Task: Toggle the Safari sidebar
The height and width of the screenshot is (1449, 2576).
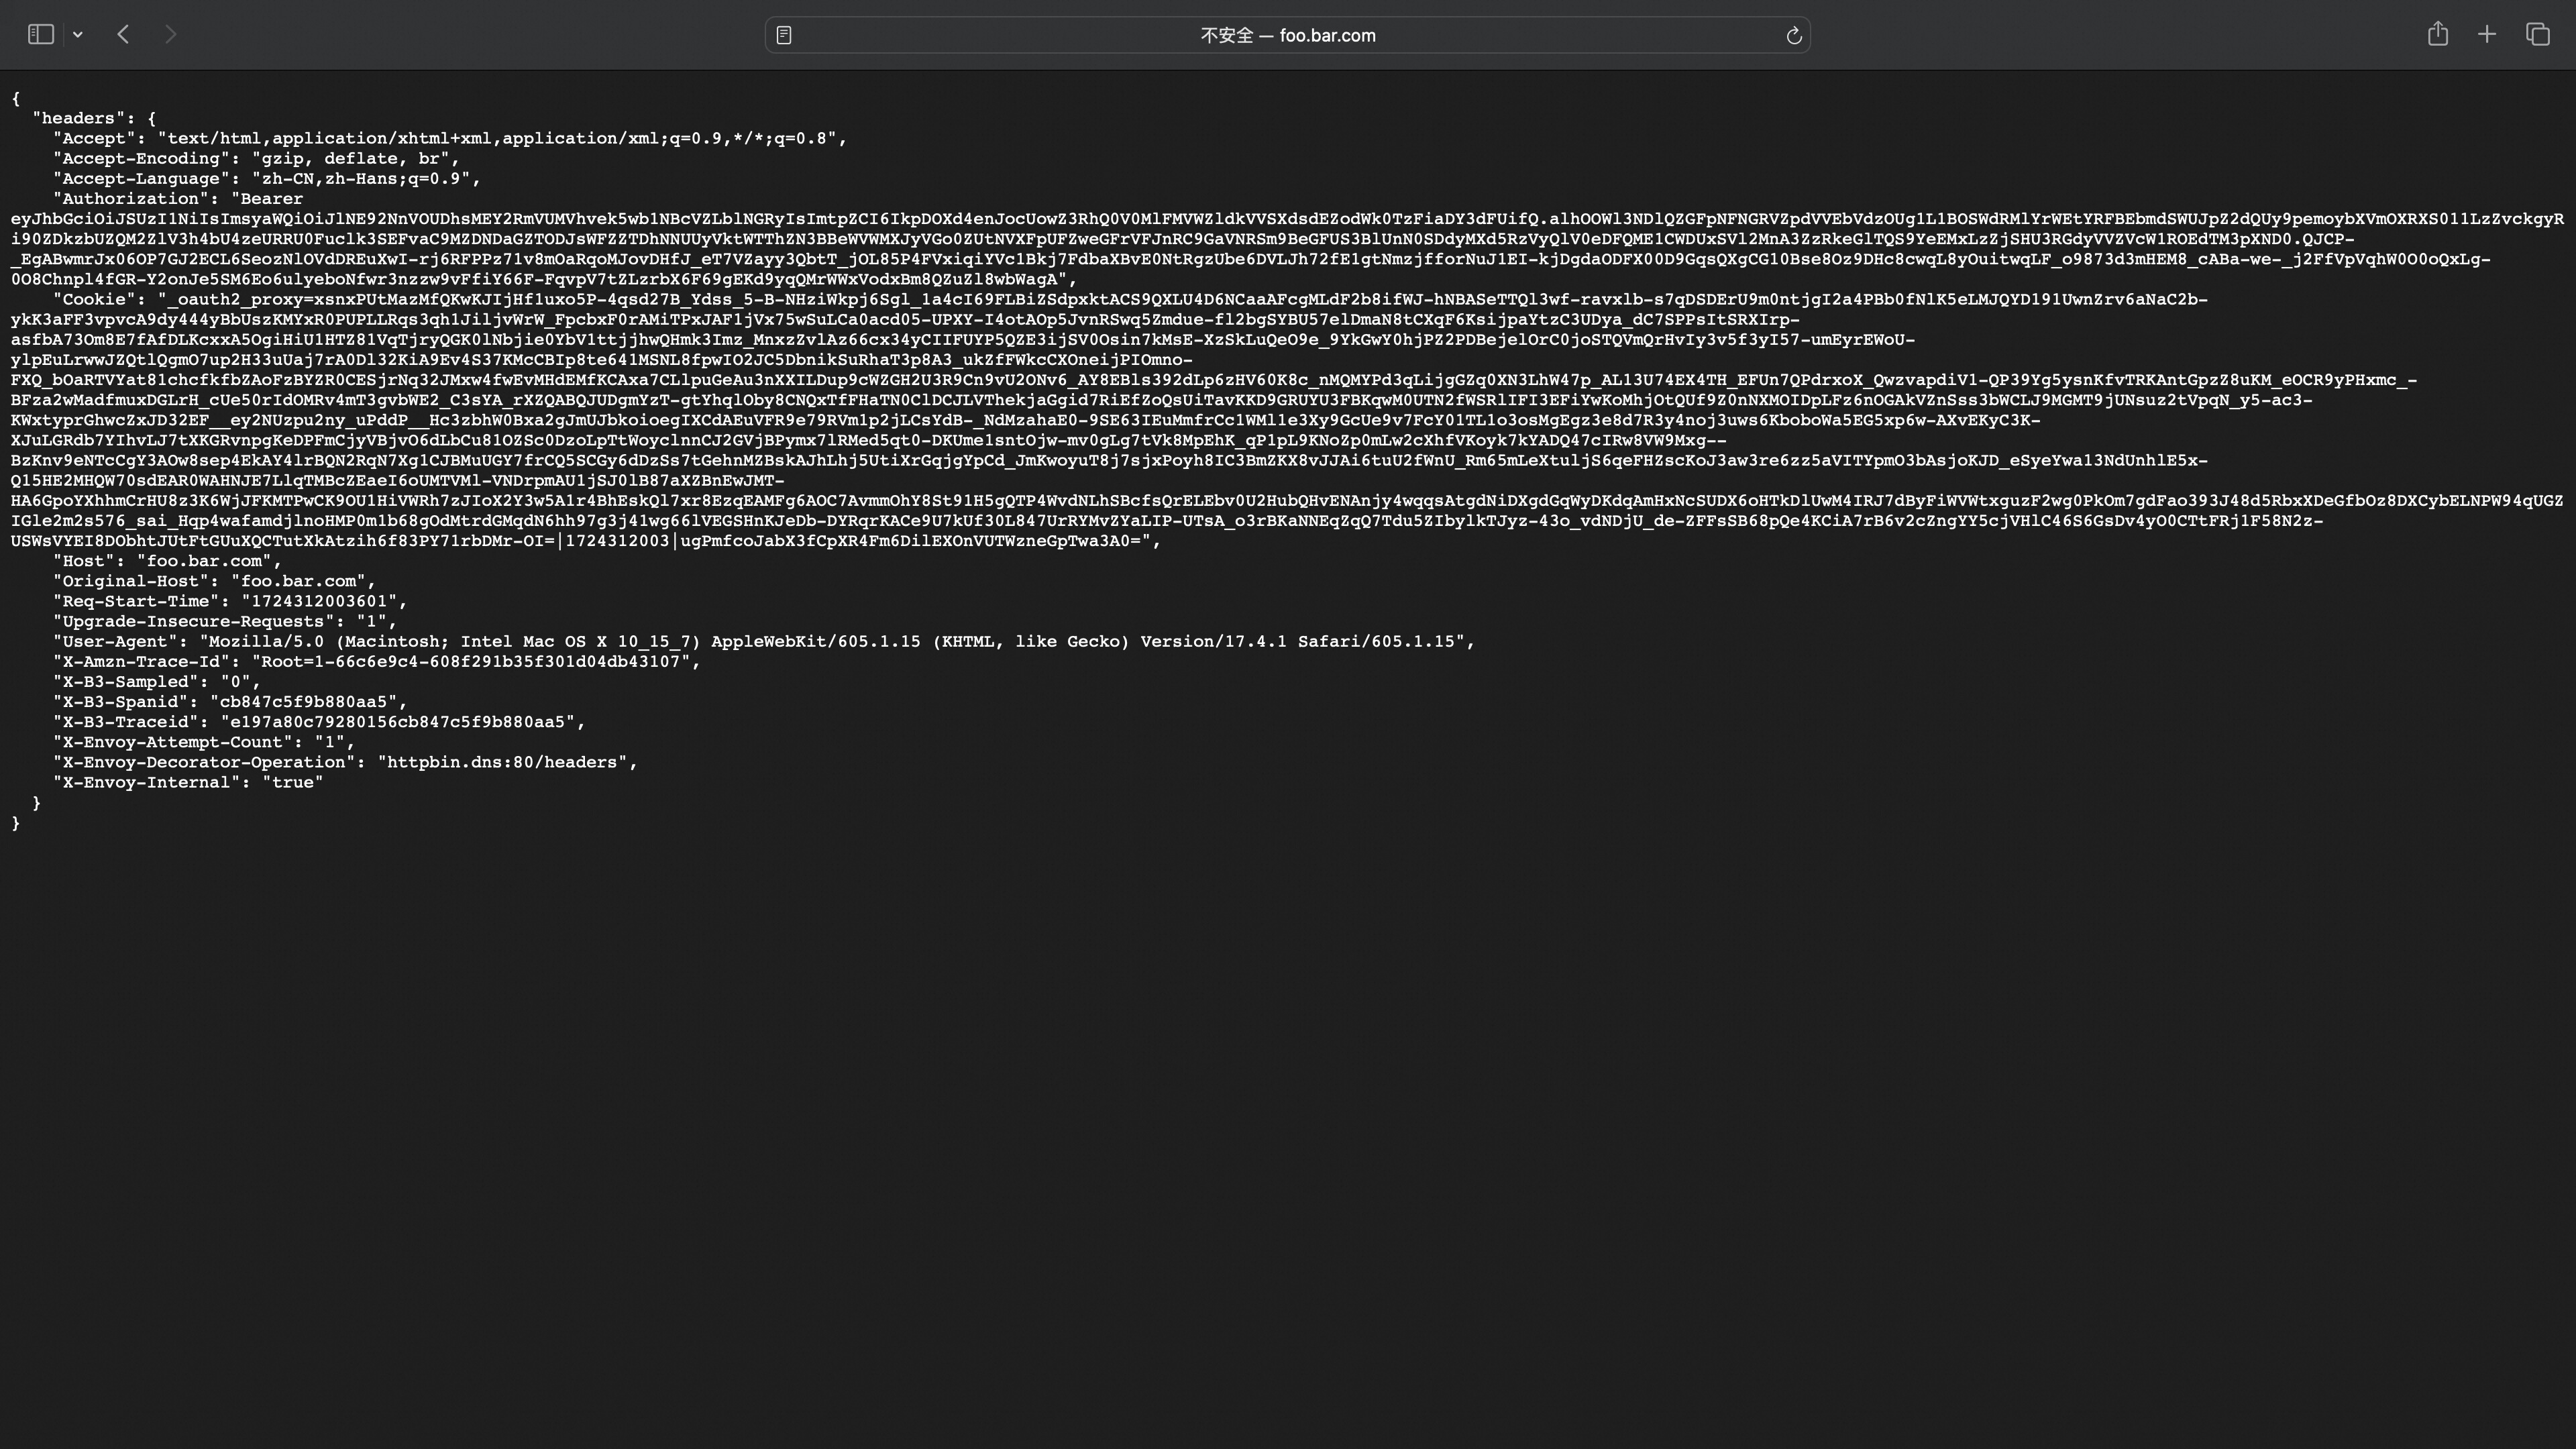Action: pyautogui.click(x=40, y=35)
